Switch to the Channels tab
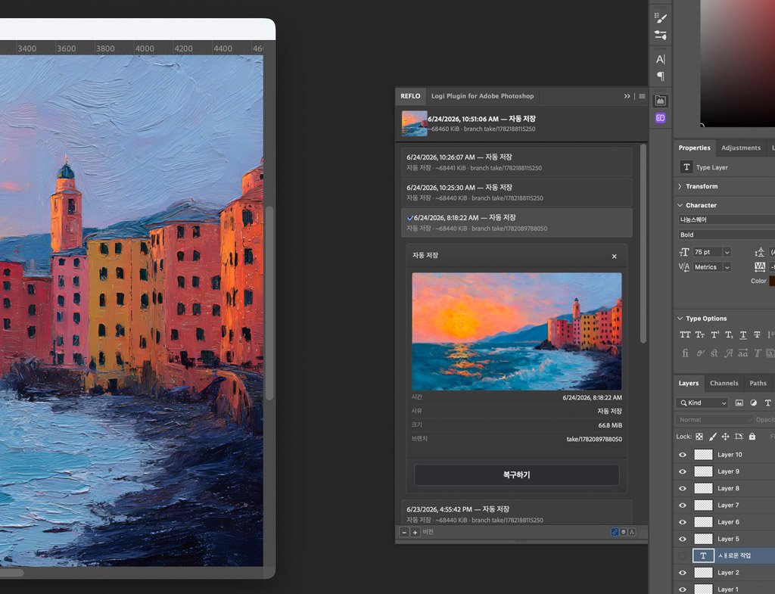The width and height of the screenshot is (775, 594). 724,383
